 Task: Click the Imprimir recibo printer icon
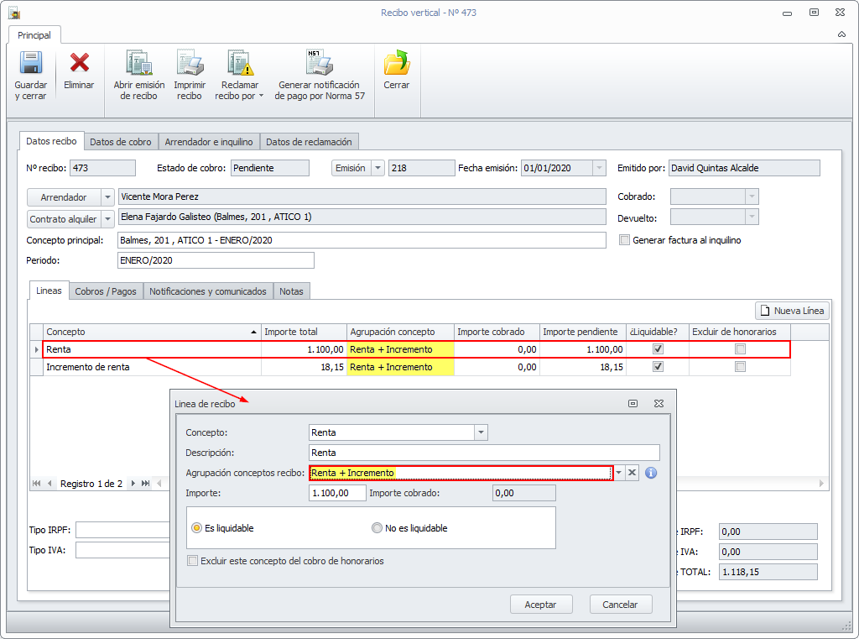(x=190, y=65)
